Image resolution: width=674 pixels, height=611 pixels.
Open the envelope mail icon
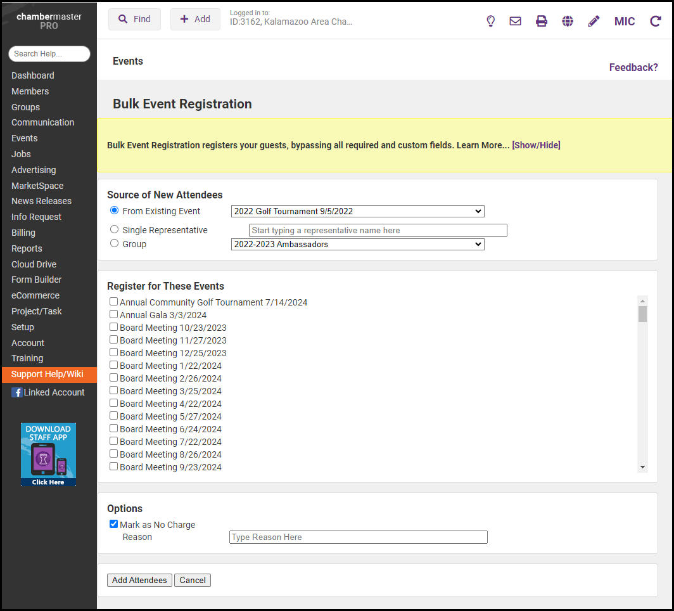coord(516,21)
